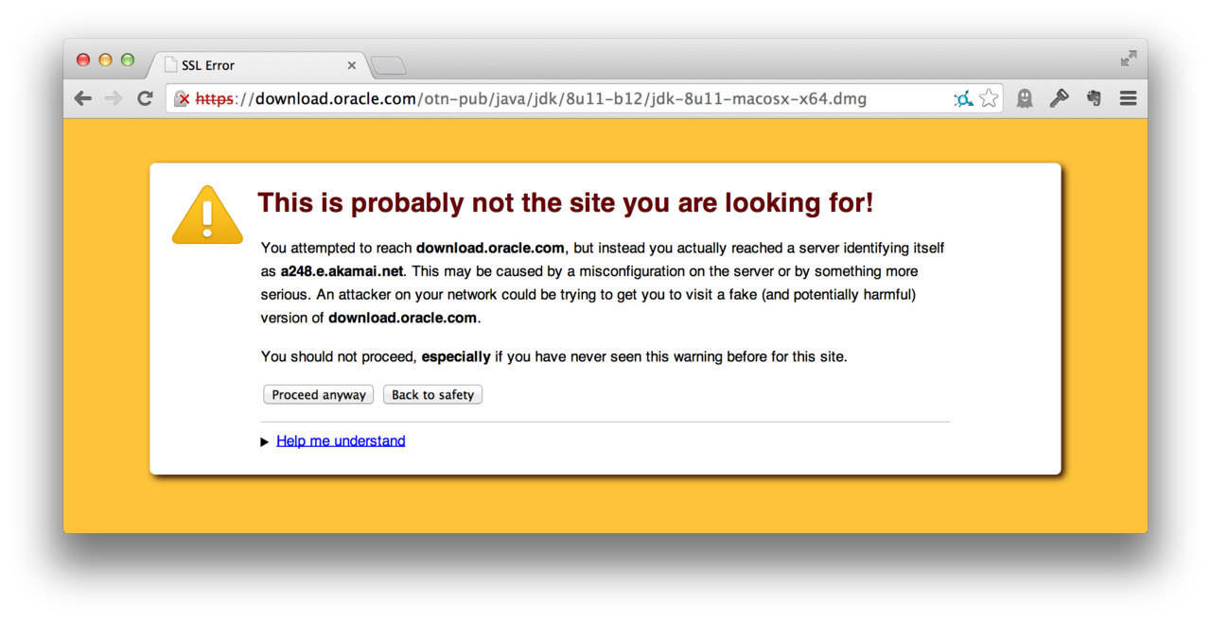
Task: Toggle the bookmark star
Action: 989,97
